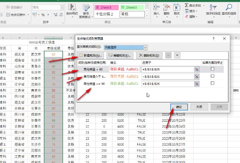The image size is (240, 163).
Task: Click applies-to field of >=90 rule
Action: pos(168,84)
